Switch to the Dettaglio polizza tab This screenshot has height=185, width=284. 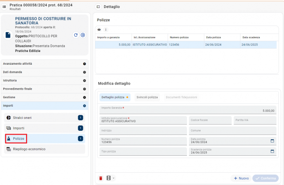[x=115, y=97]
